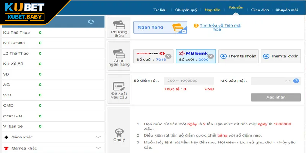Open the blue question mark help icon
Viewport: 306px width, 153px height.
(296, 81)
